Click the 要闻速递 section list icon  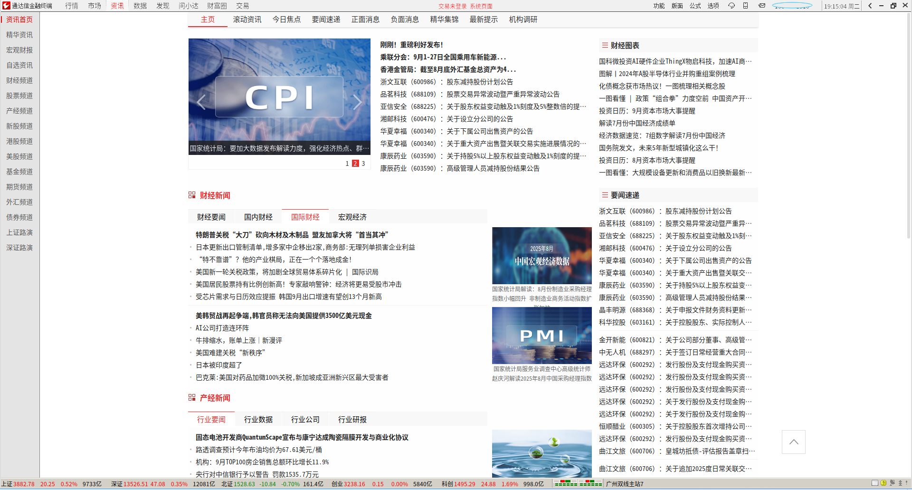(605, 195)
